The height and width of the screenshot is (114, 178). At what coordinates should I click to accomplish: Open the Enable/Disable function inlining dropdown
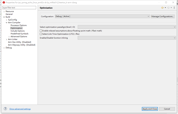pyautogui.click(x=127, y=38)
